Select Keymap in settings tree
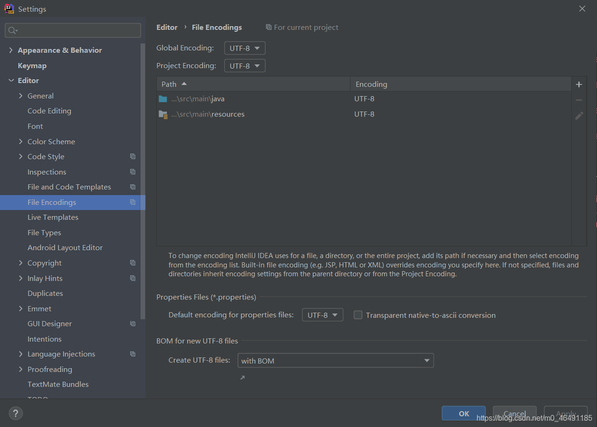Image resolution: width=597 pixels, height=427 pixels. click(x=32, y=65)
